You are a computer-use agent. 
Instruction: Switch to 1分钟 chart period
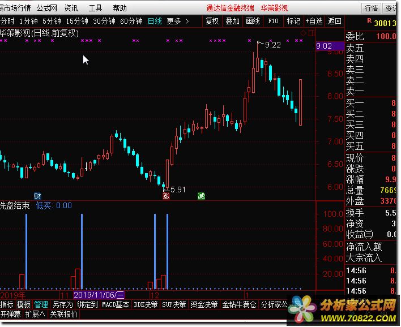click(x=28, y=21)
